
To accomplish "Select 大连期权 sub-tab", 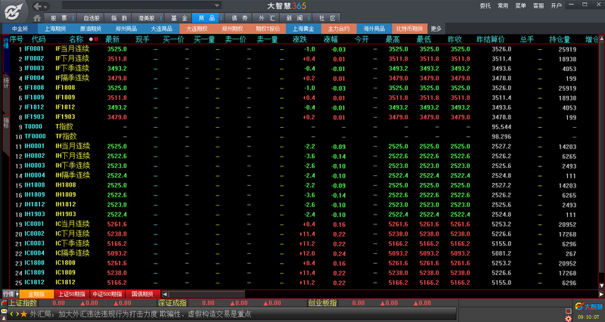I will pyautogui.click(x=197, y=29).
